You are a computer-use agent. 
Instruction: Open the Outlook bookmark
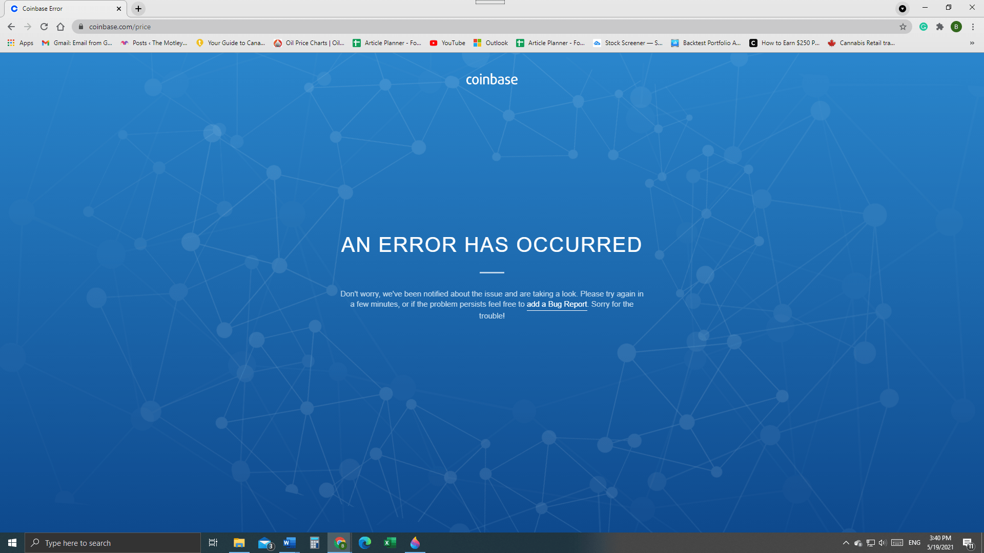(x=490, y=43)
